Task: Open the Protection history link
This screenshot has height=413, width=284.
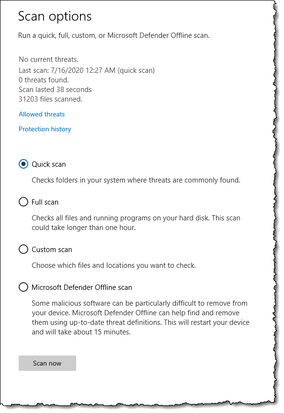Action: (45, 129)
